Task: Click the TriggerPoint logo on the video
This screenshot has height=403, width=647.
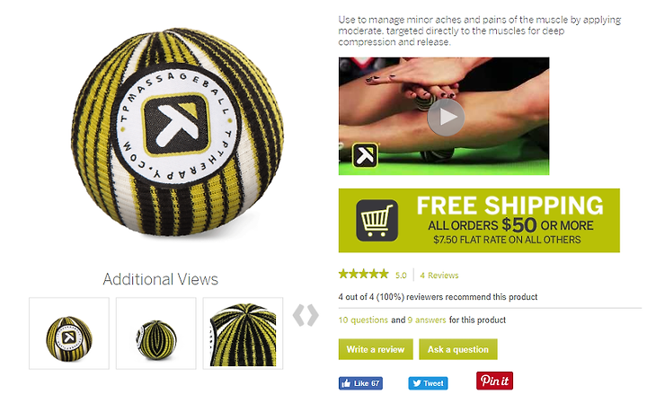Action: (365, 155)
